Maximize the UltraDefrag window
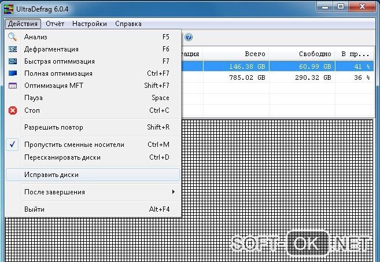Viewport: 380px width, 262px height. (341, 6)
